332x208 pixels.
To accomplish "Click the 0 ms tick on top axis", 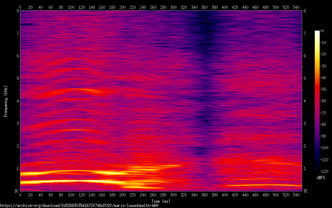I will tap(20, 7).
